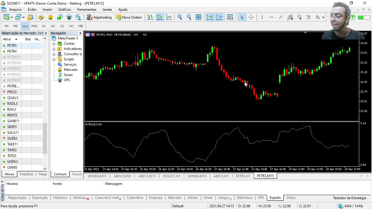Switch chart to candlestick type

pyautogui.click(x=160, y=17)
